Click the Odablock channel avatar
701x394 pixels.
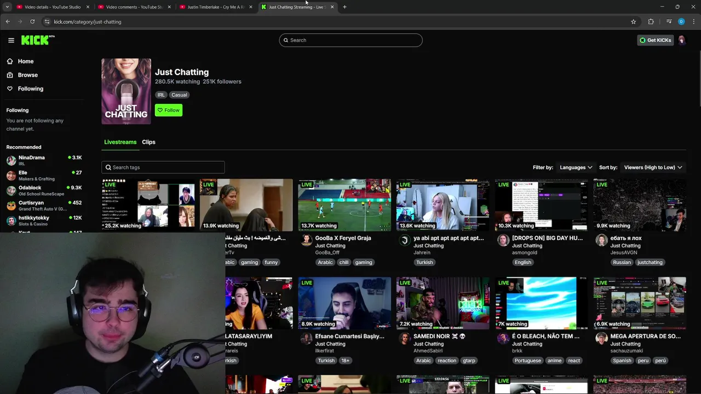[x=11, y=190]
